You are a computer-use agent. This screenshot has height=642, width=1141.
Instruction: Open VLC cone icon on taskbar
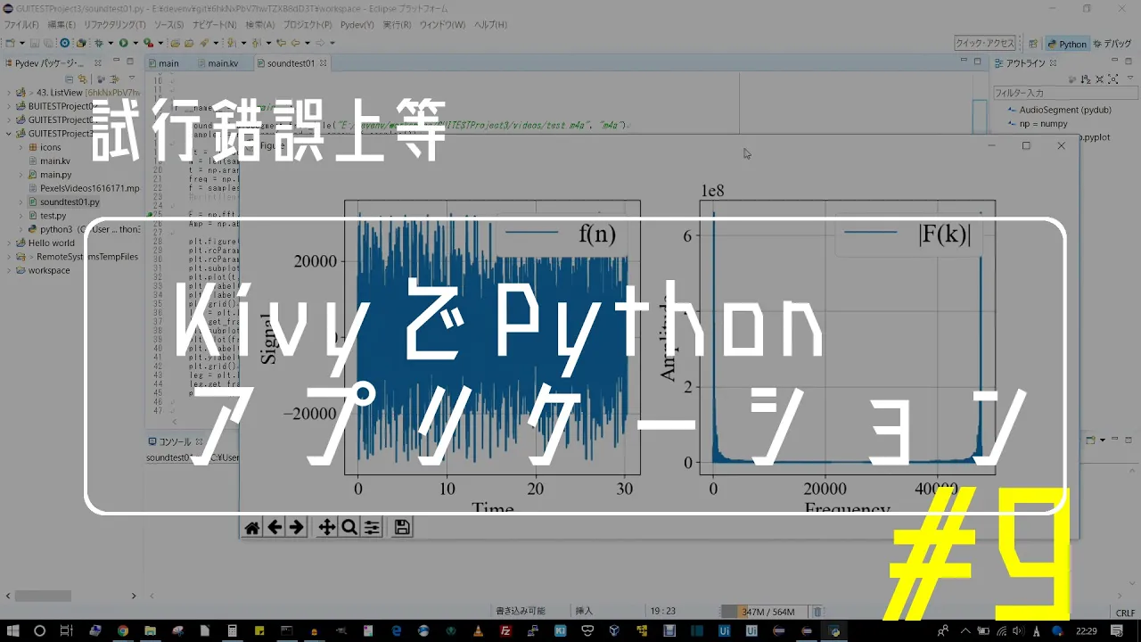click(478, 630)
